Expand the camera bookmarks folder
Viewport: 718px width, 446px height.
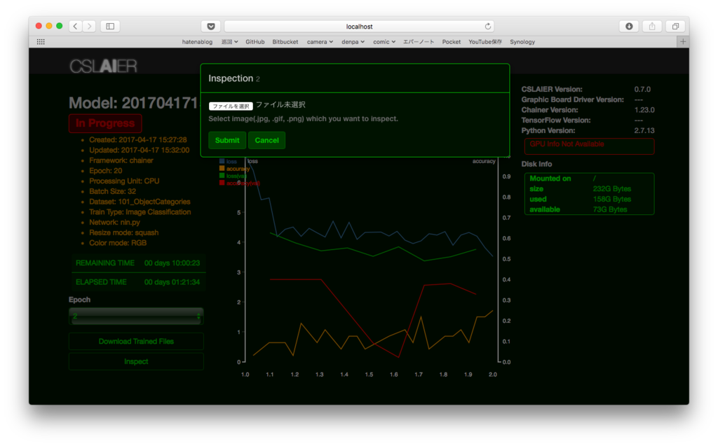[320, 41]
